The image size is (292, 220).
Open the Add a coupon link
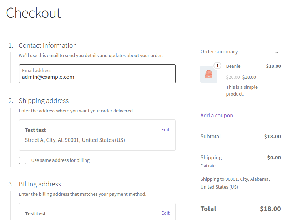point(217,115)
